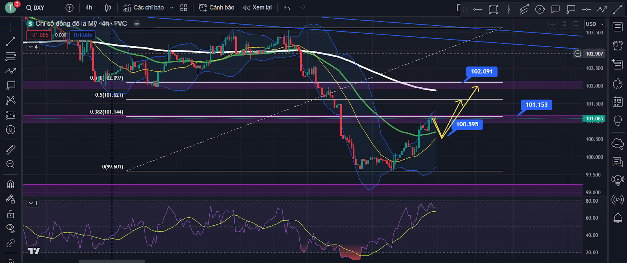Open the notifications bell panel
Image resolution: width=627 pixels, height=263 pixels.
pyautogui.click(x=618, y=218)
